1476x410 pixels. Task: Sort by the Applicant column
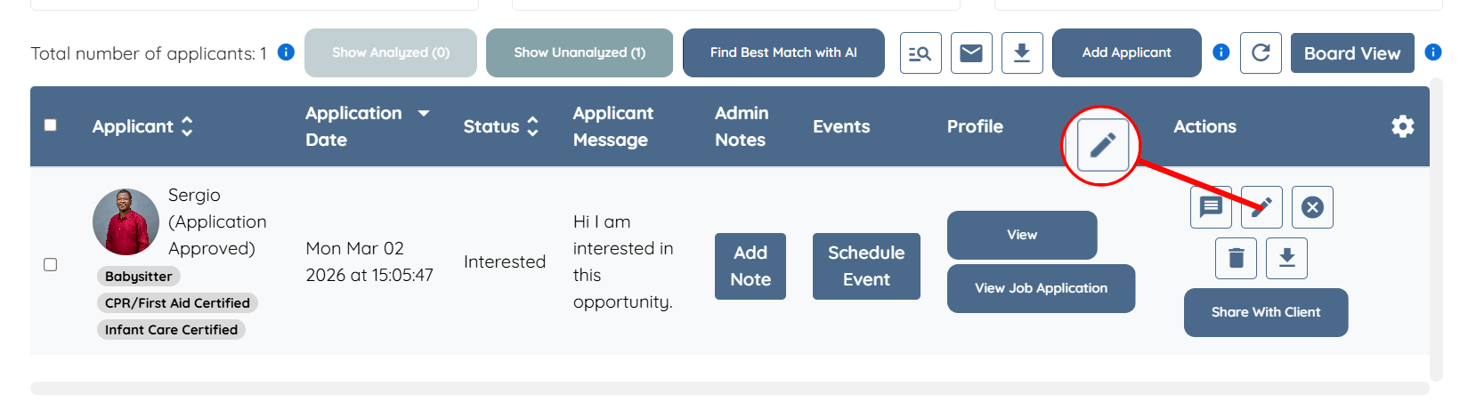pos(187,126)
